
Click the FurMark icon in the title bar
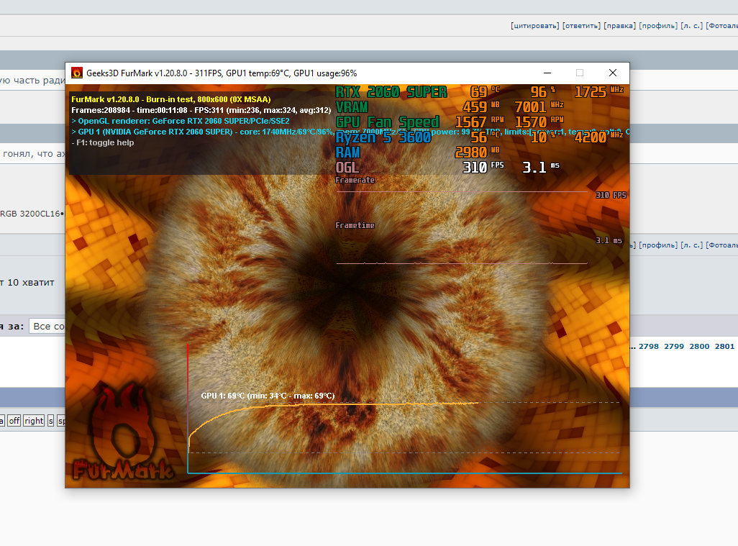point(77,73)
